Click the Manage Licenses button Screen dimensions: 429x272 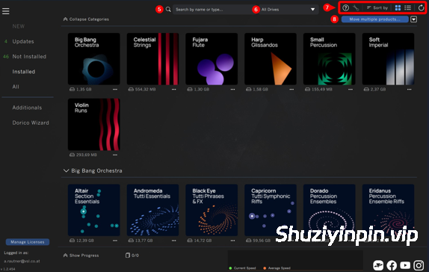[28, 242]
